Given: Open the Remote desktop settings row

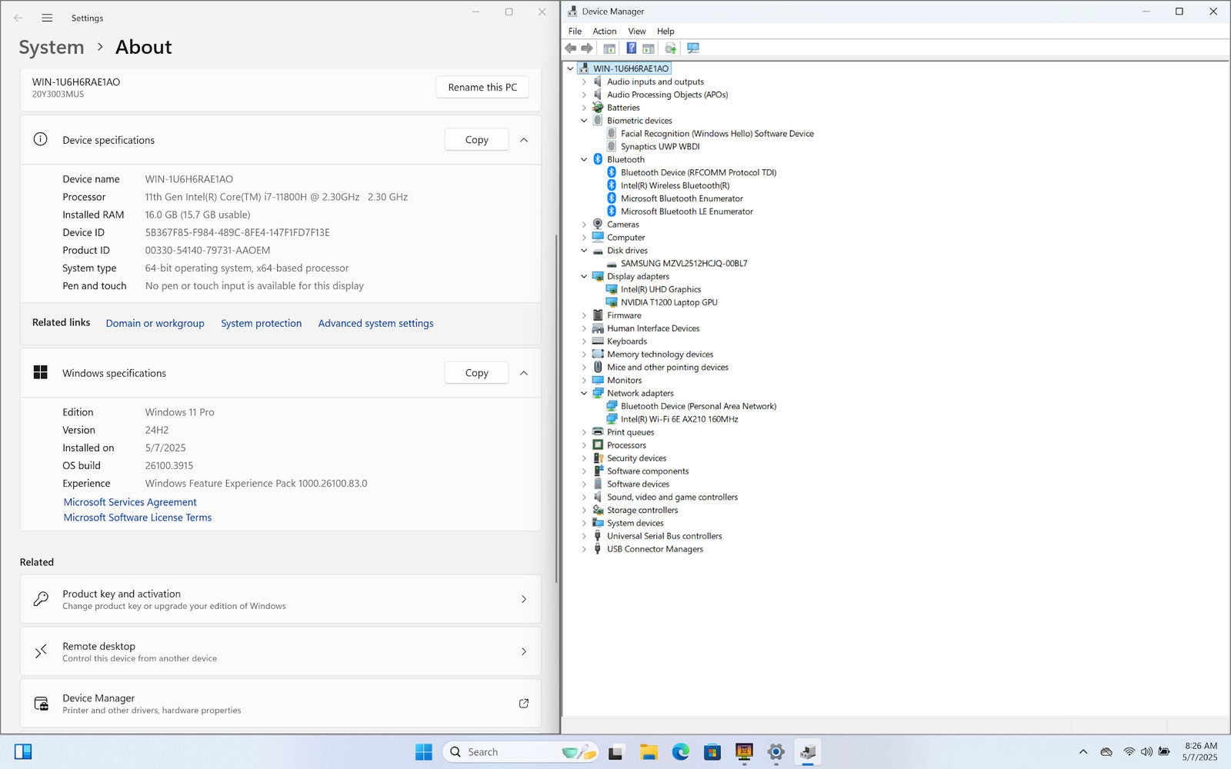Looking at the screenshot, I should 281,651.
